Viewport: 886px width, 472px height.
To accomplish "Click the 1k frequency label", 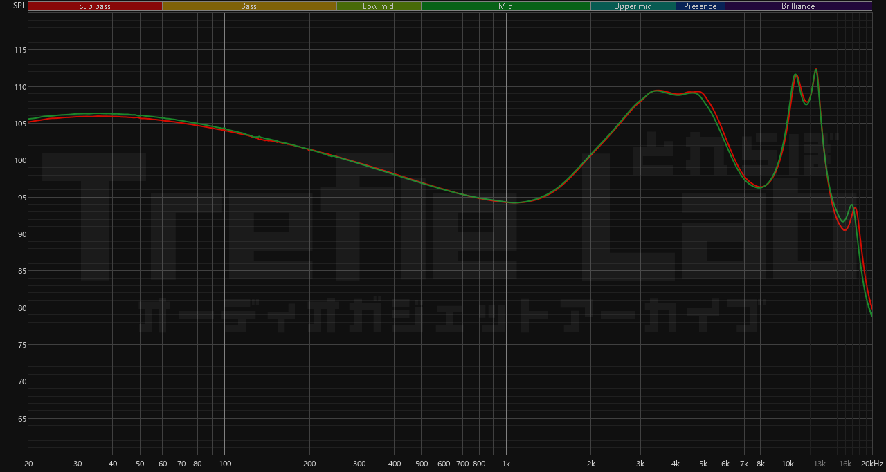I will click(x=506, y=464).
